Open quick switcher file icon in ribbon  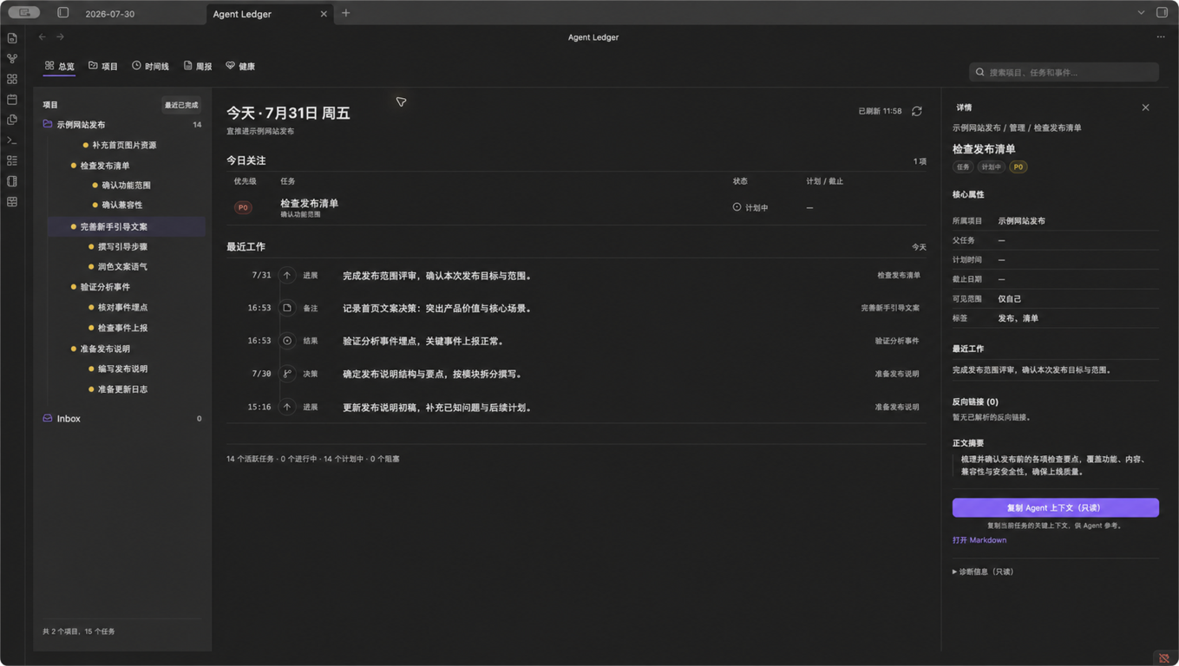pos(12,38)
